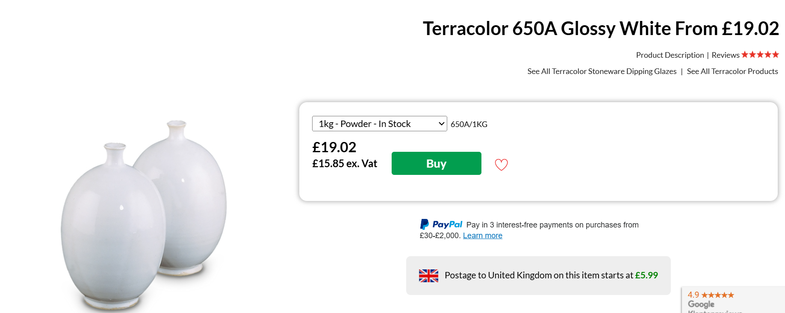Click the £19.02 price text

click(x=334, y=148)
